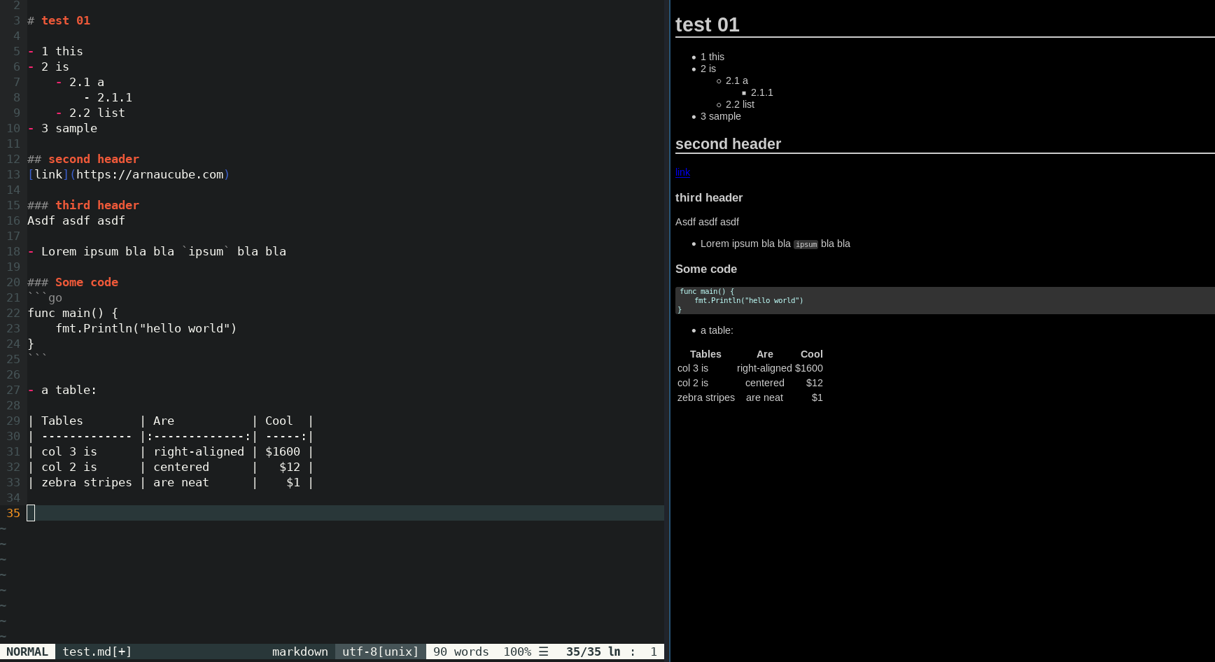Click the cursor block on line 35

(x=31, y=513)
